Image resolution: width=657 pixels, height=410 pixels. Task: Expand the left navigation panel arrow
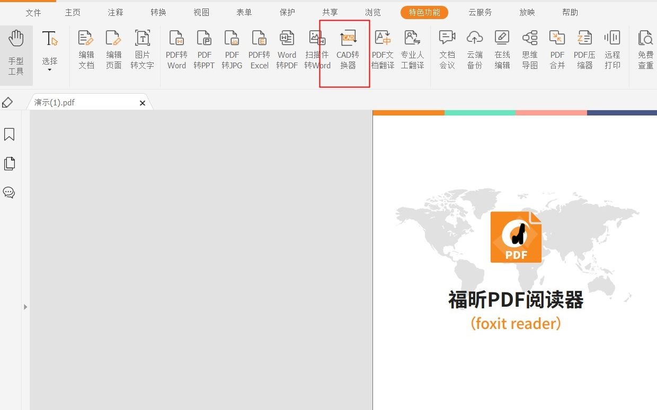(25, 307)
